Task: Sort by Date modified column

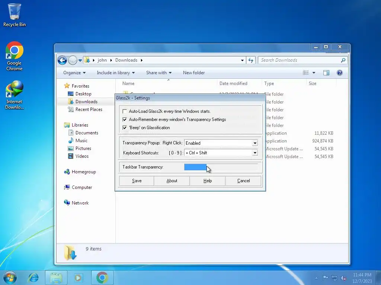Action: click(x=233, y=83)
